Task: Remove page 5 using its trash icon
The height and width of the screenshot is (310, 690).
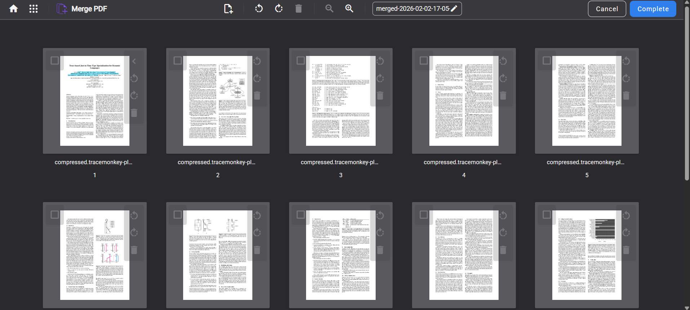Action: [x=626, y=95]
